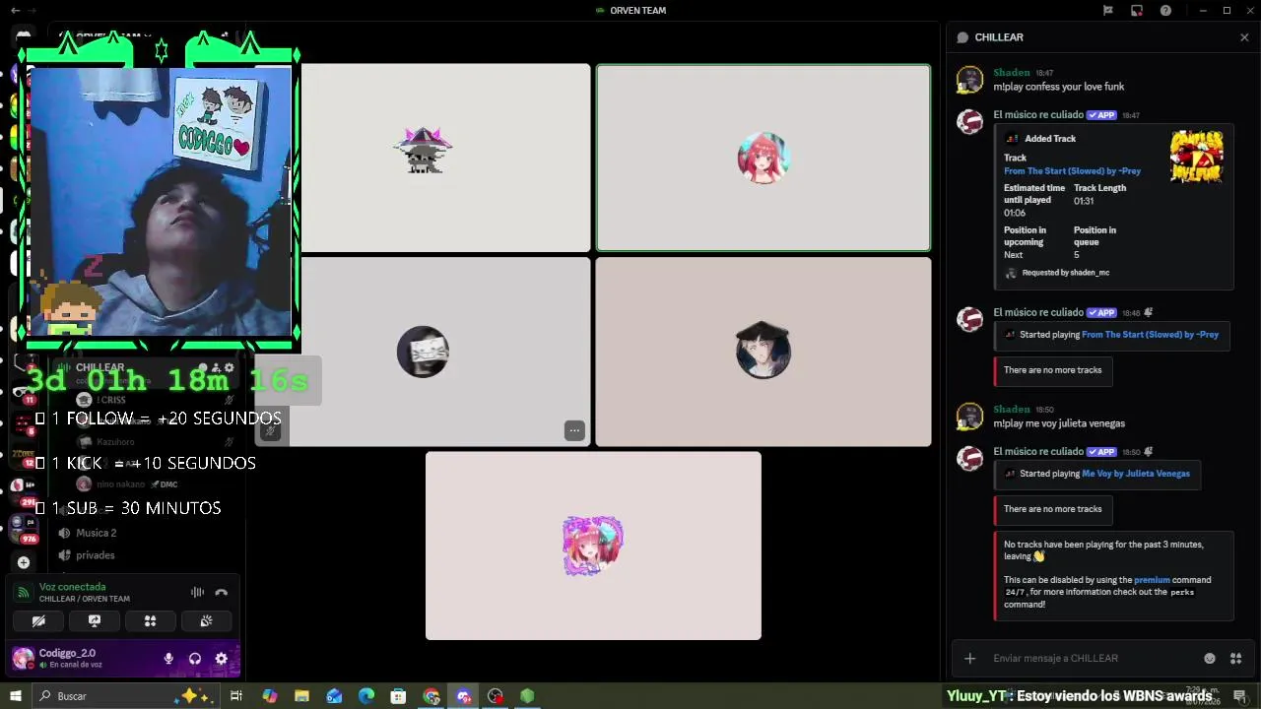Toggle camera in voice panel

pos(38,621)
